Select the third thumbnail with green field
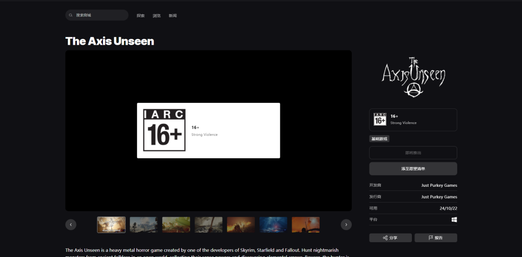Viewport: 522px width, 257px height. coord(176,225)
